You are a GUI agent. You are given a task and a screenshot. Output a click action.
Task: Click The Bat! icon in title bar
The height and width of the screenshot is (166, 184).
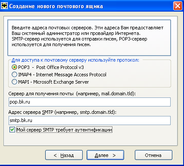[4, 6]
